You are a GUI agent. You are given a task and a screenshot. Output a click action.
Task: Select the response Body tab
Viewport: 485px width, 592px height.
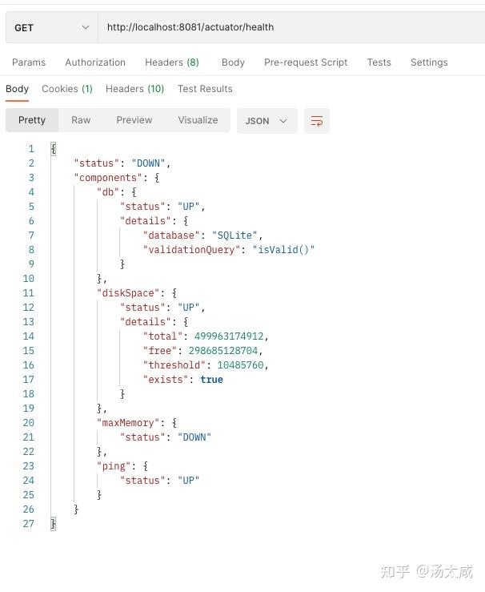click(x=17, y=89)
